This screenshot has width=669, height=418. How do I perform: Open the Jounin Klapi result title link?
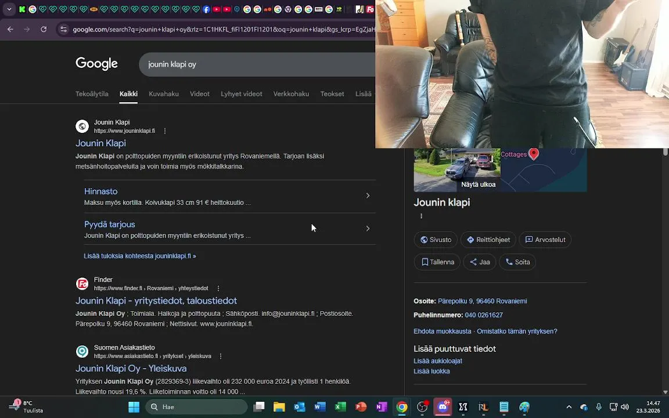pyautogui.click(x=100, y=143)
